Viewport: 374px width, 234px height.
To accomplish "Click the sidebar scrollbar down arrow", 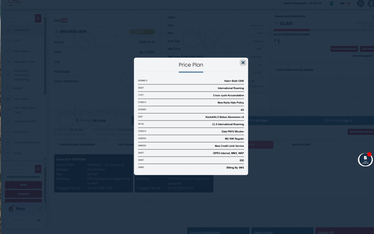I will pyautogui.click(x=45, y=159).
